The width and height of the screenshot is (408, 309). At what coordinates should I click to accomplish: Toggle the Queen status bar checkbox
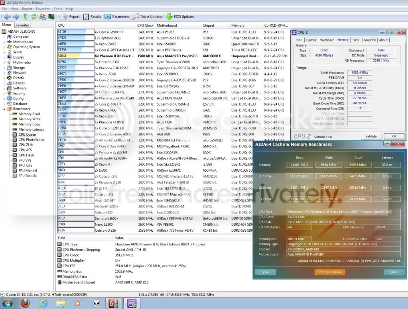3,295
